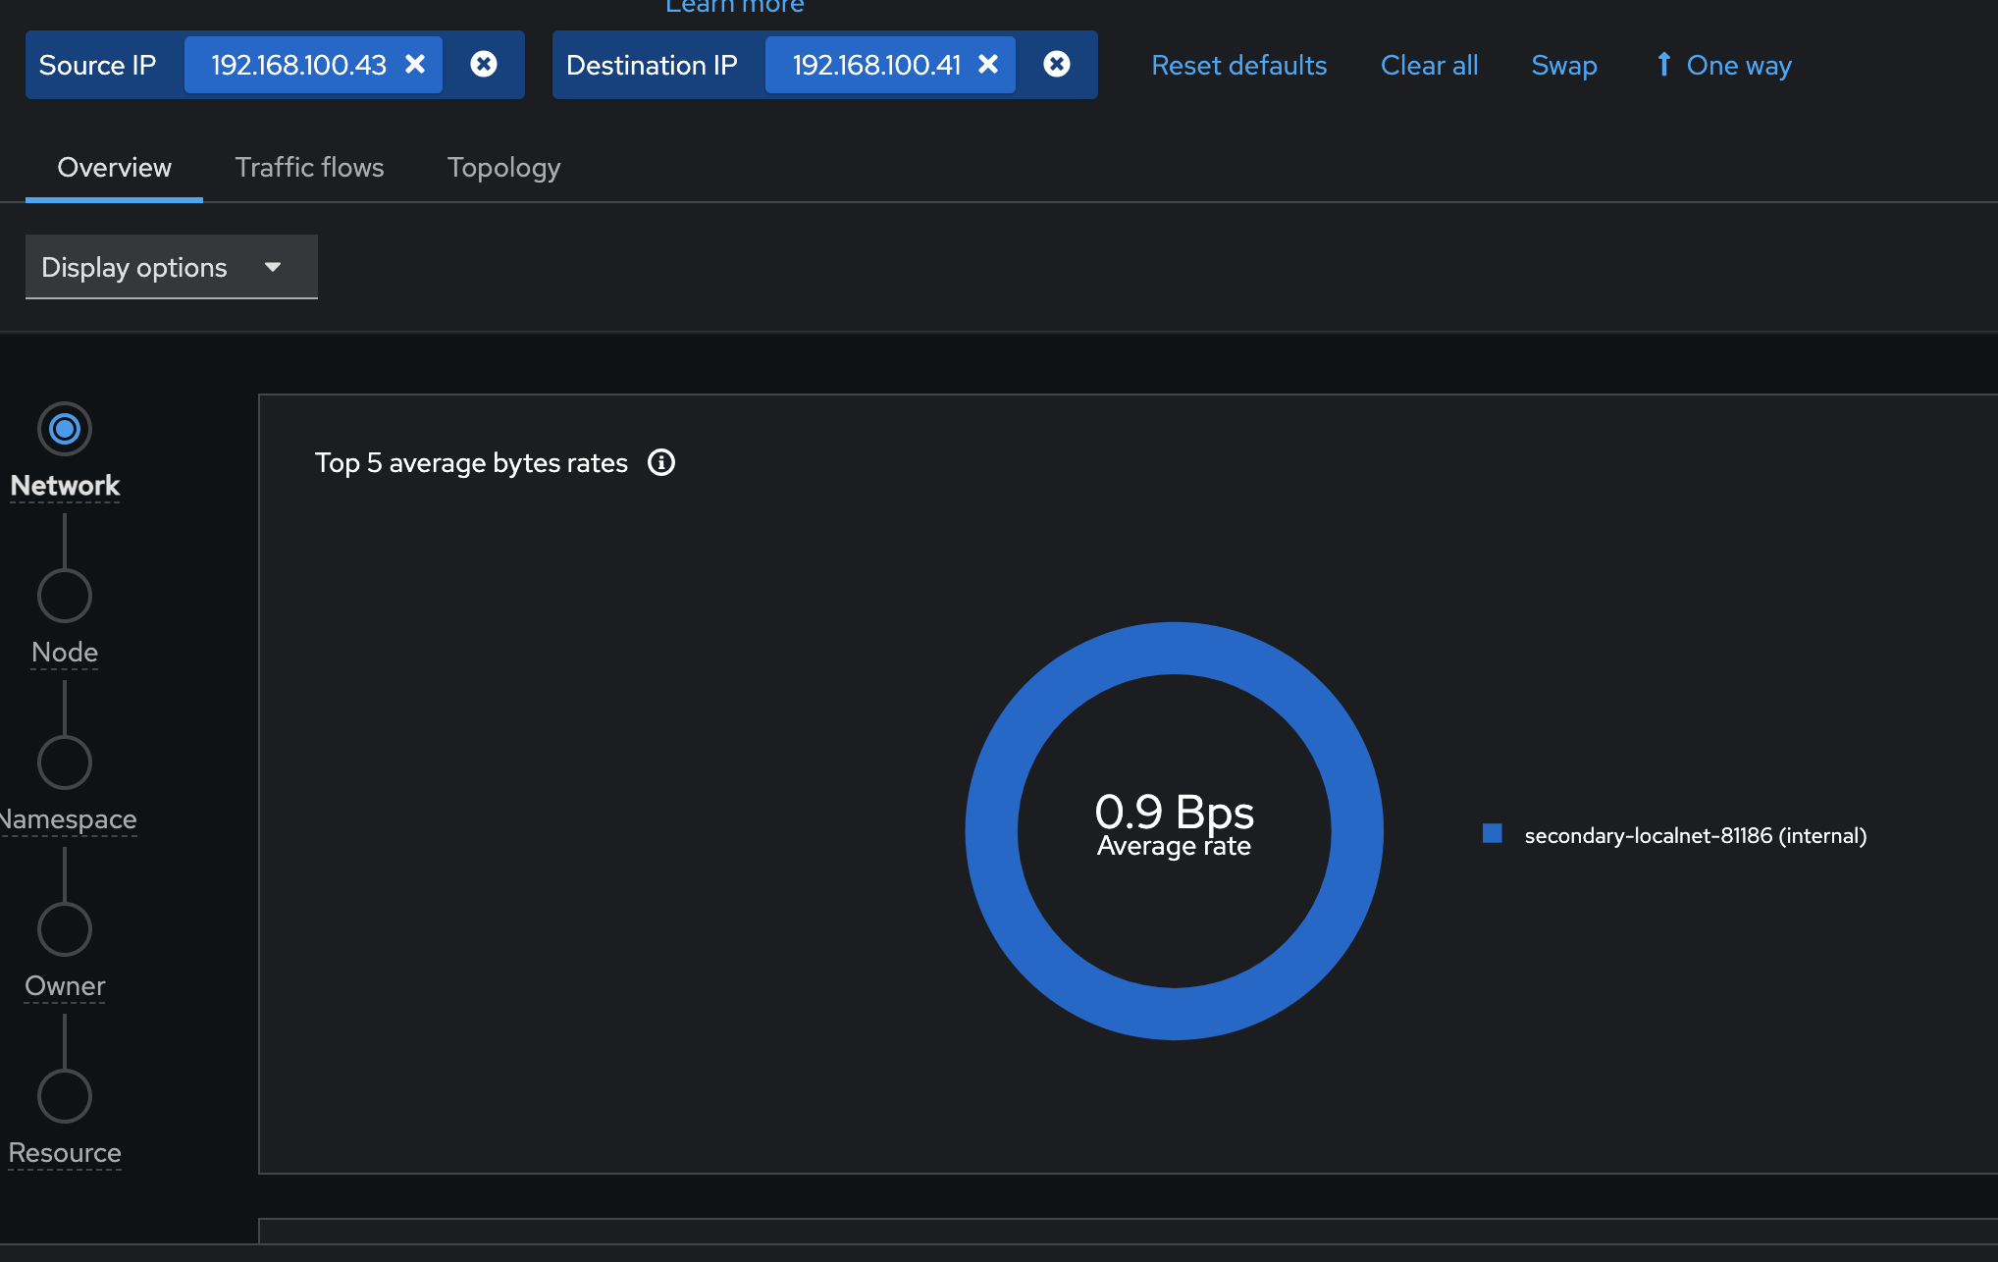Select the Owner scope radio
This screenshot has height=1262, width=1998.
click(65, 929)
